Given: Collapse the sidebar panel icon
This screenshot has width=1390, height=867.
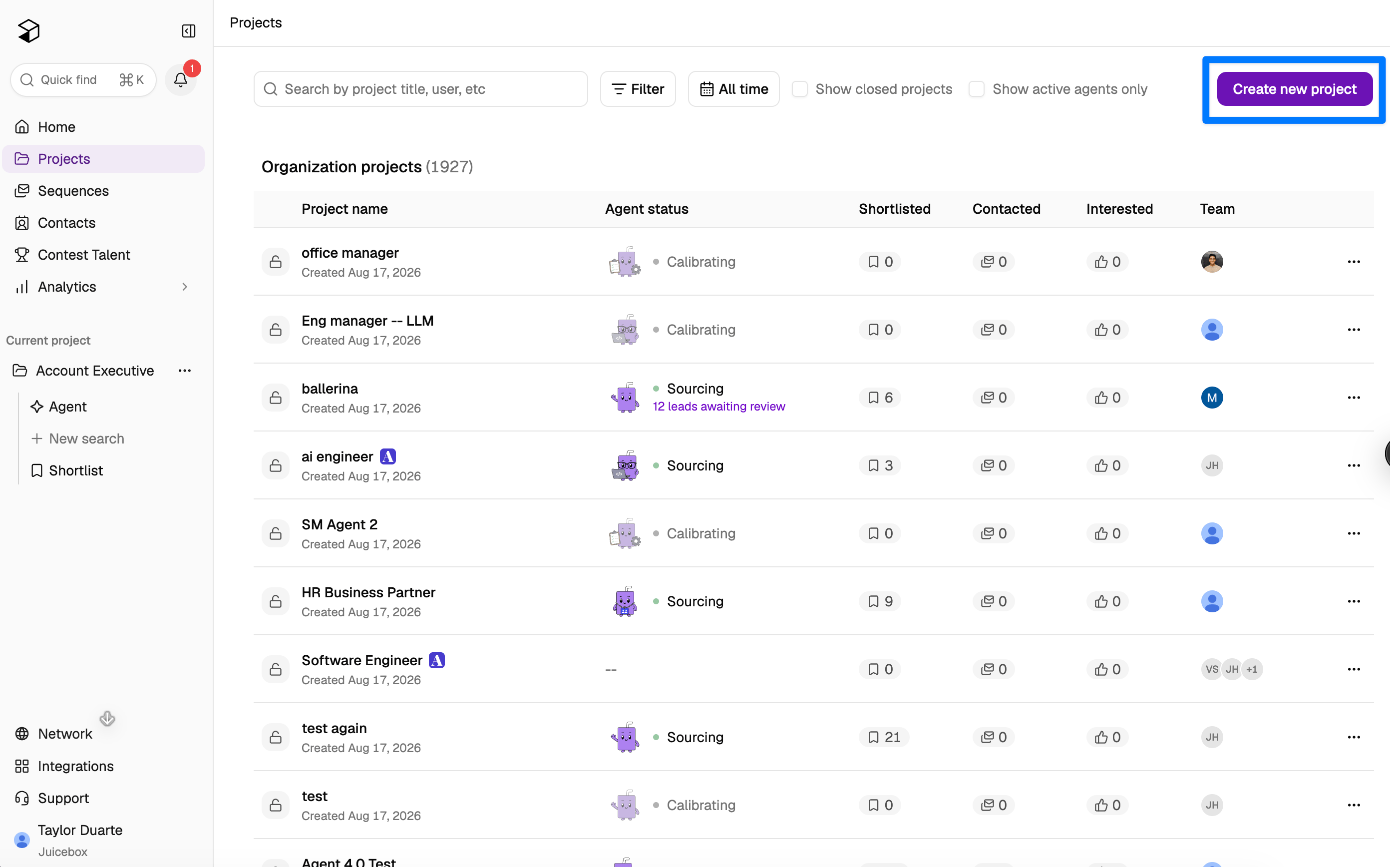Looking at the screenshot, I should click(x=189, y=31).
